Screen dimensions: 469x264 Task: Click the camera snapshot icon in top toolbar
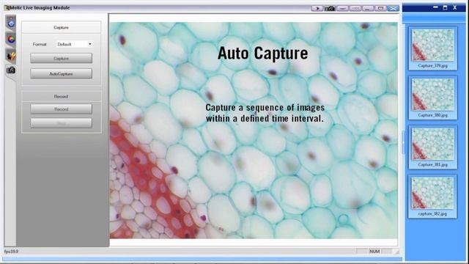coord(330,8)
